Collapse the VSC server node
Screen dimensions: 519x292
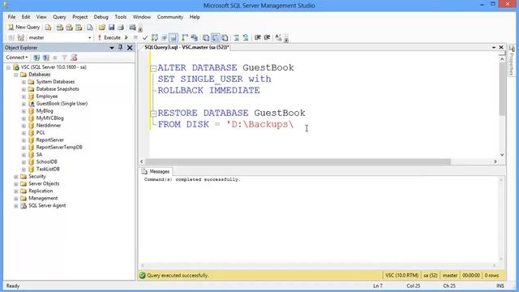pos(9,67)
